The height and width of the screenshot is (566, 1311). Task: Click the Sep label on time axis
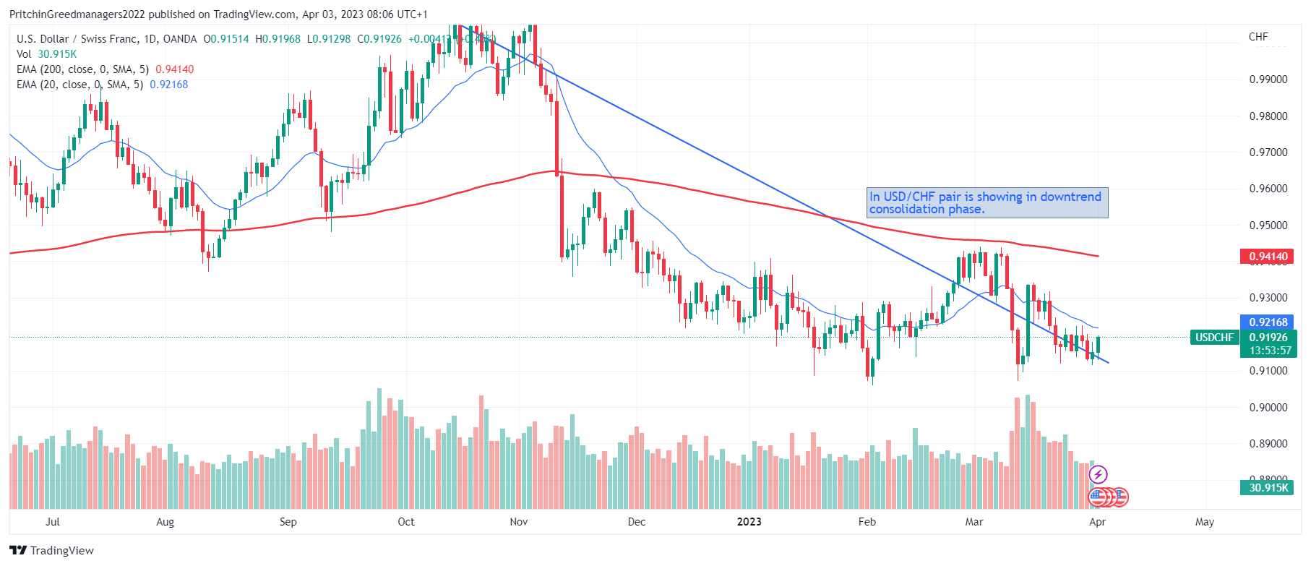click(x=288, y=522)
